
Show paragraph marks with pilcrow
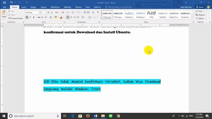98,13
